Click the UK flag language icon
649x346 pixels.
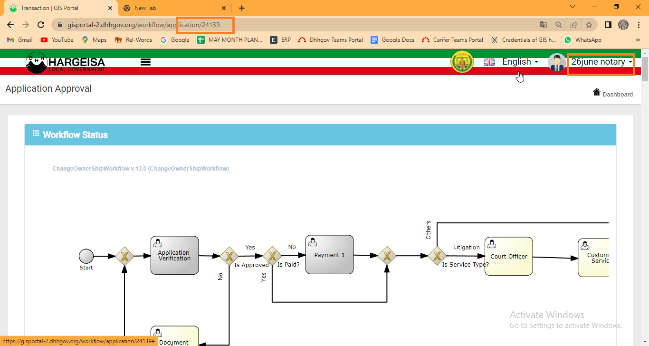(x=489, y=62)
